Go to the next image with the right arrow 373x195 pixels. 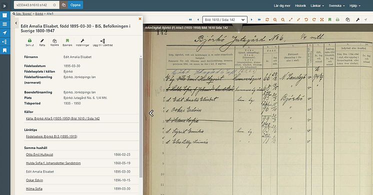251,19
